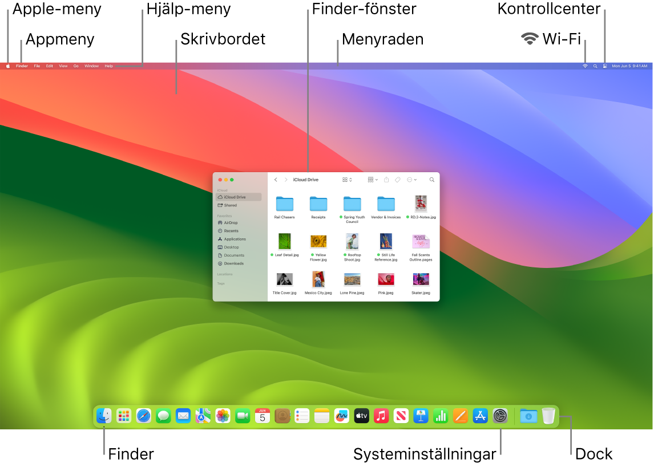Open Systeminställningar from the Dock
The image size is (654, 467).
tap(499, 416)
